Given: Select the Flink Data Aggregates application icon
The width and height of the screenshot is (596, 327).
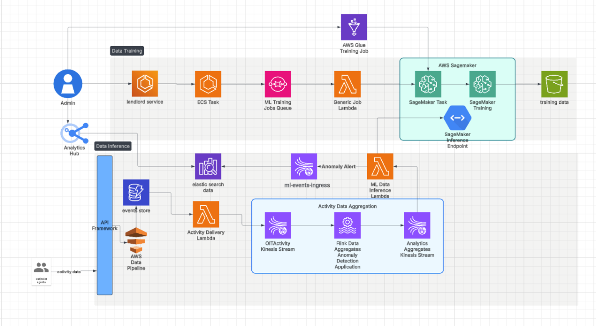Looking at the screenshot, I should pos(348,225).
